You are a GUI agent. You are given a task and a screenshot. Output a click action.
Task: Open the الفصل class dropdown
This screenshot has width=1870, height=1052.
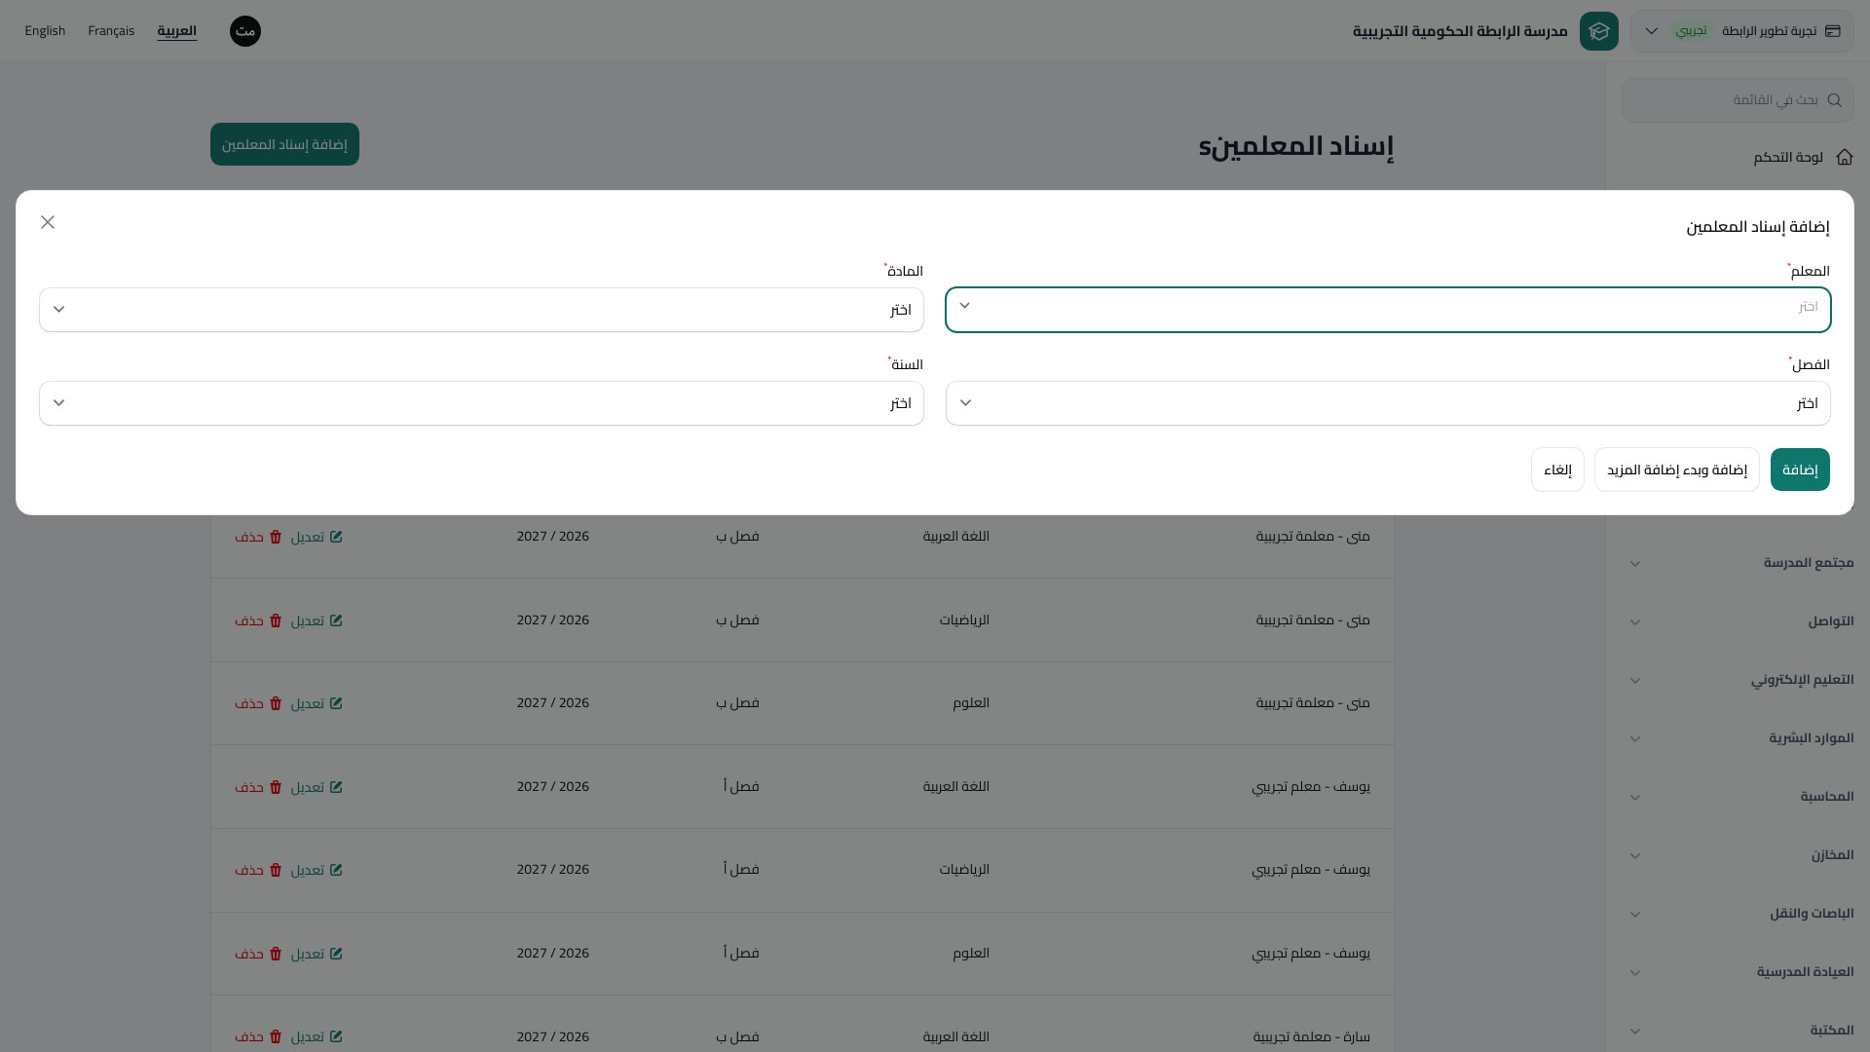click(x=1388, y=403)
